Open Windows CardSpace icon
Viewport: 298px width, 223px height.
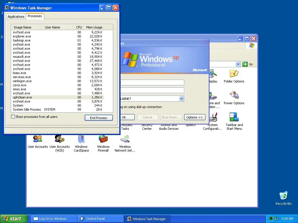click(81, 143)
